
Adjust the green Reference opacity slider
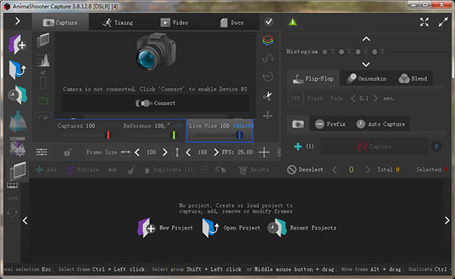pos(174,135)
